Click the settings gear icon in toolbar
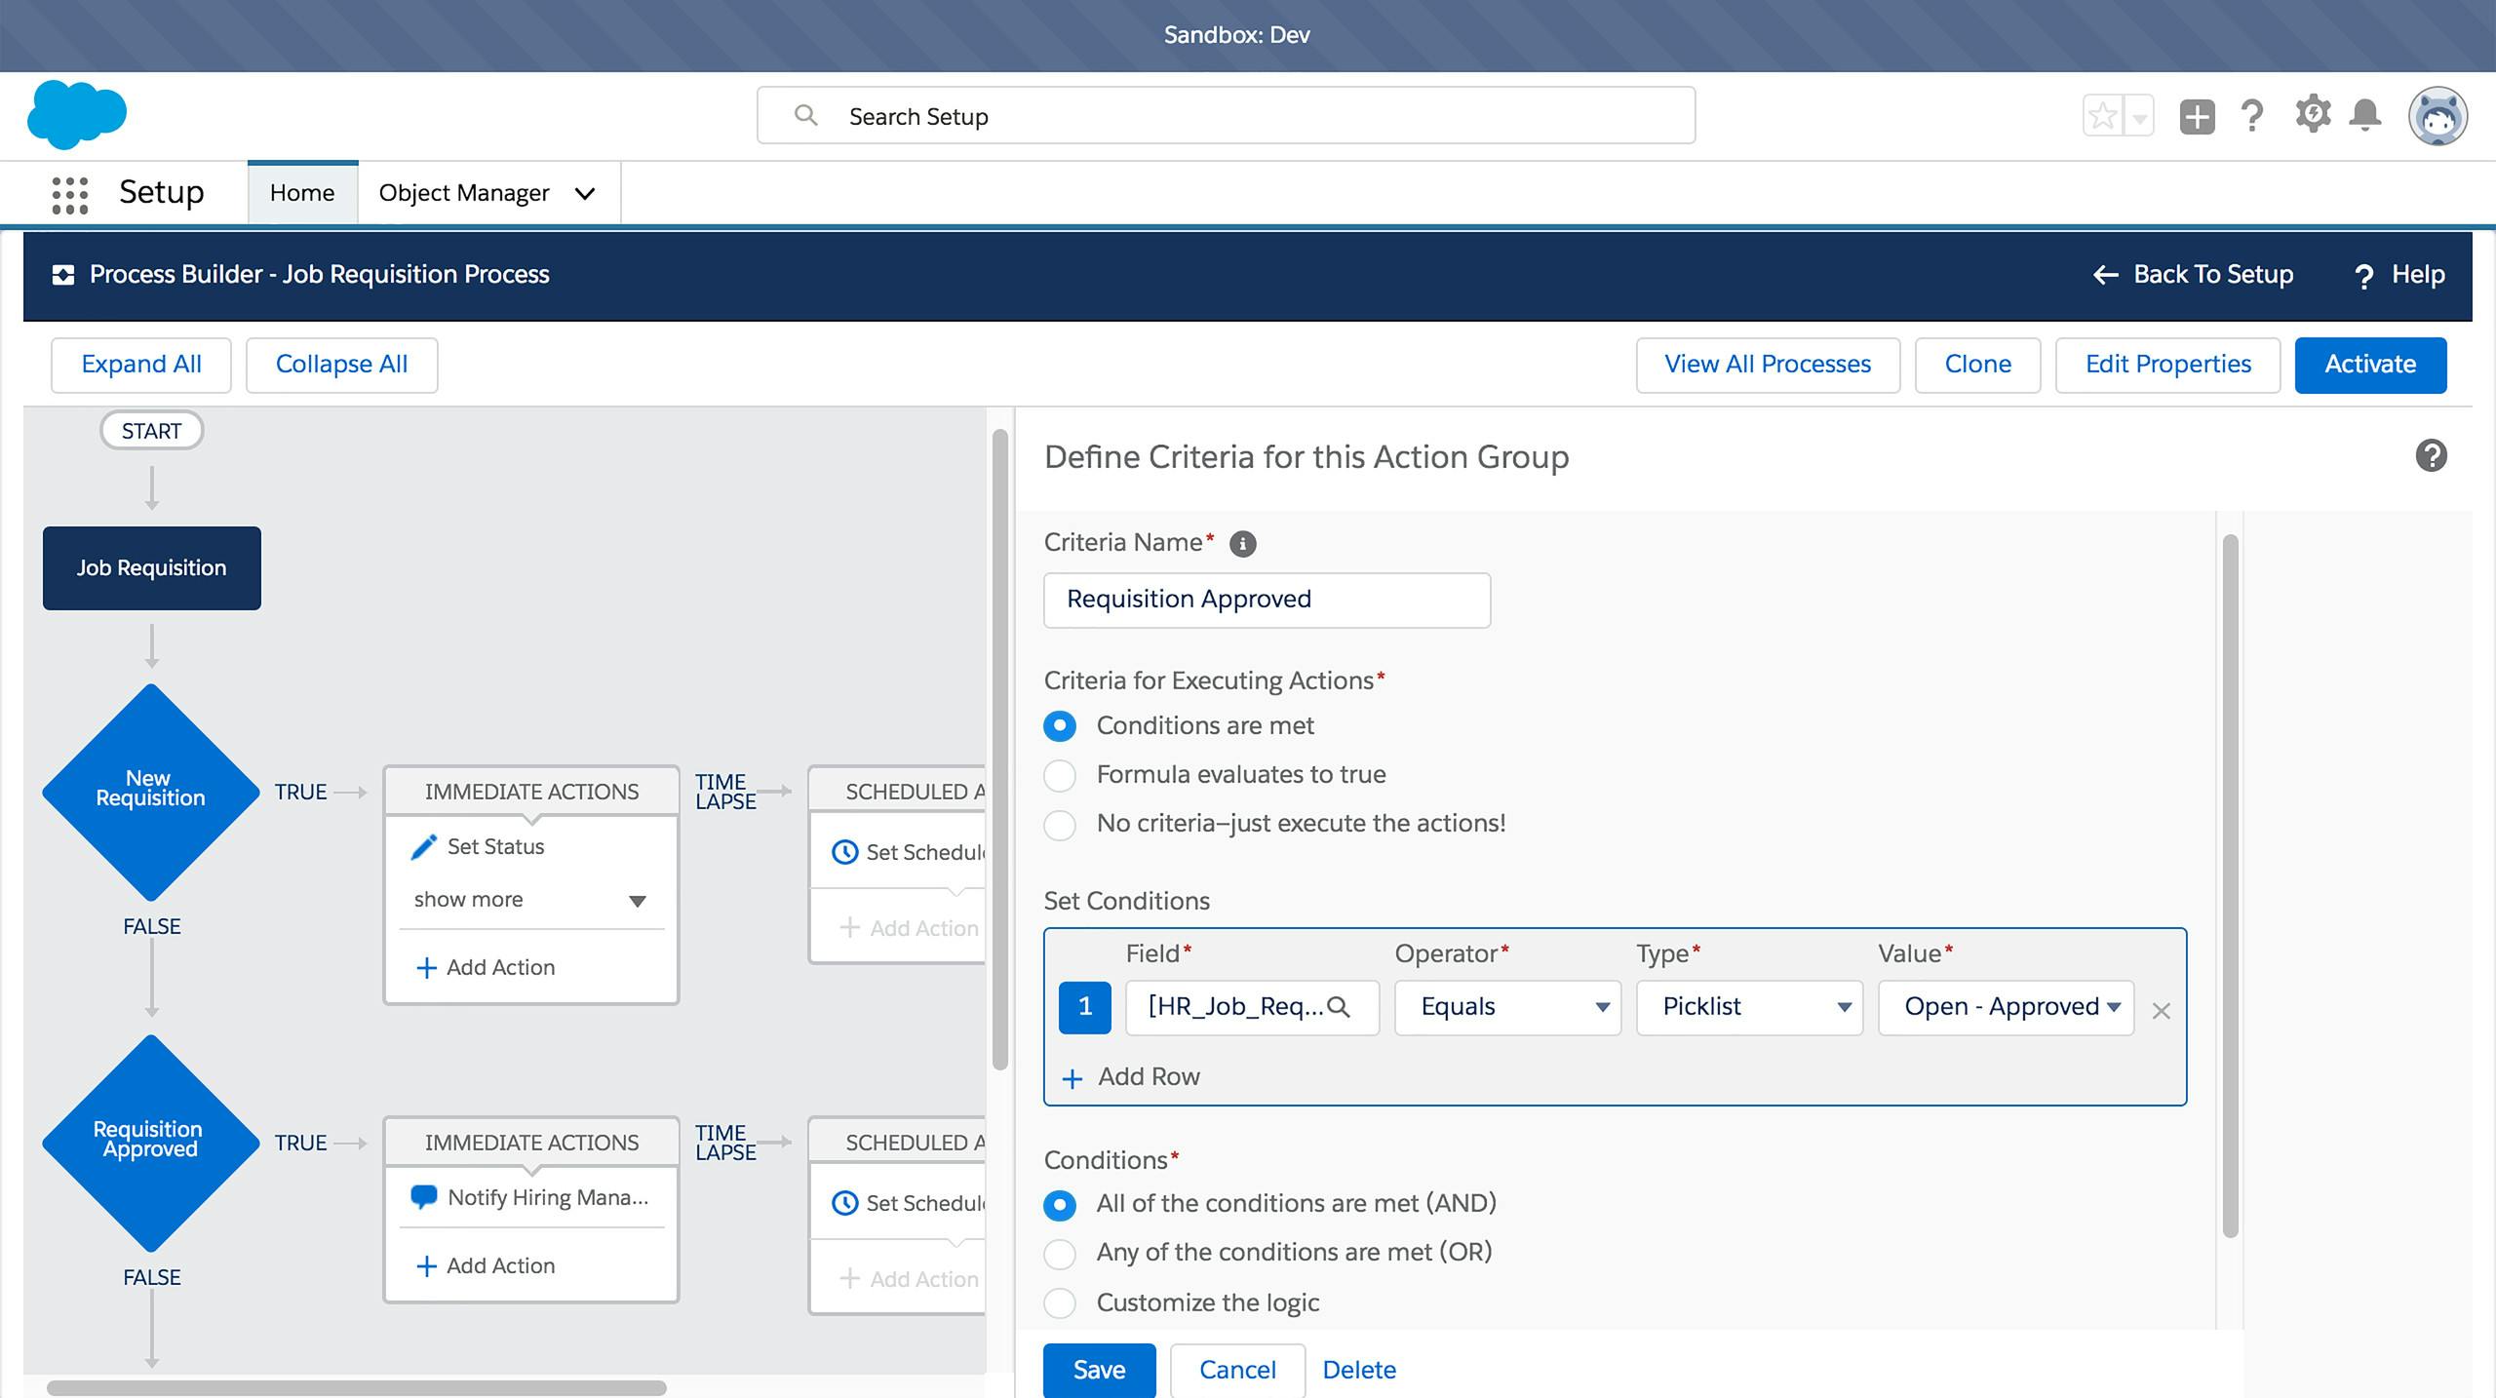Viewport: 2496px width, 1398px height. point(2311,115)
